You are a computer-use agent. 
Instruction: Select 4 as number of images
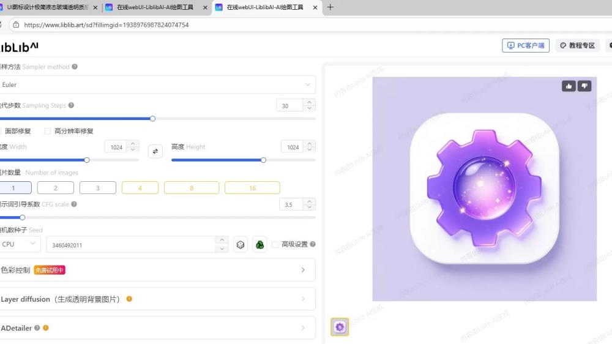[x=140, y=188]
